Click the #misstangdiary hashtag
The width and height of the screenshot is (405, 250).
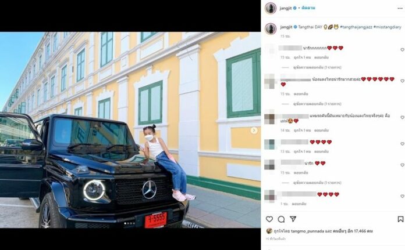tap(387, 27)
